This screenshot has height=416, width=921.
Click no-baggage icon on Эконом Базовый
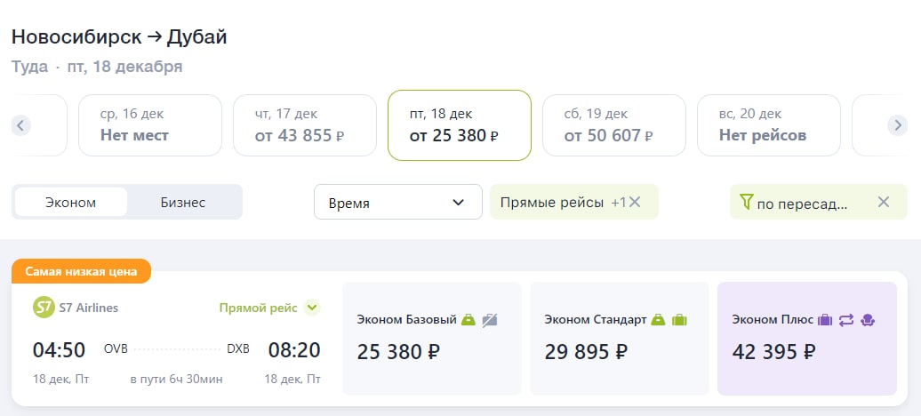490,320
